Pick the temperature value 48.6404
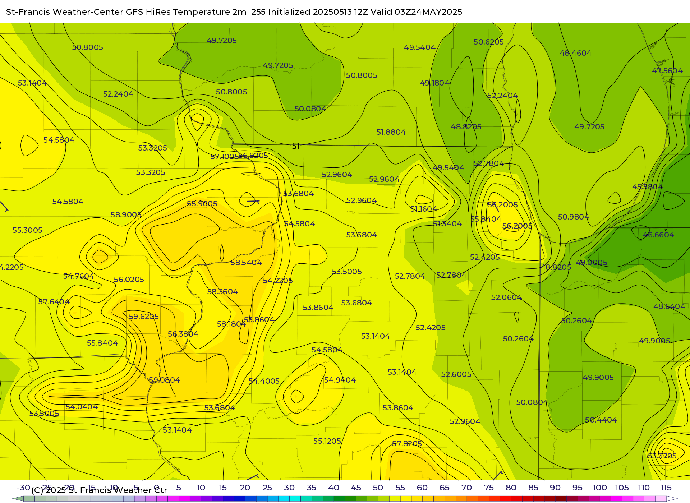 [x=669, y=306]
